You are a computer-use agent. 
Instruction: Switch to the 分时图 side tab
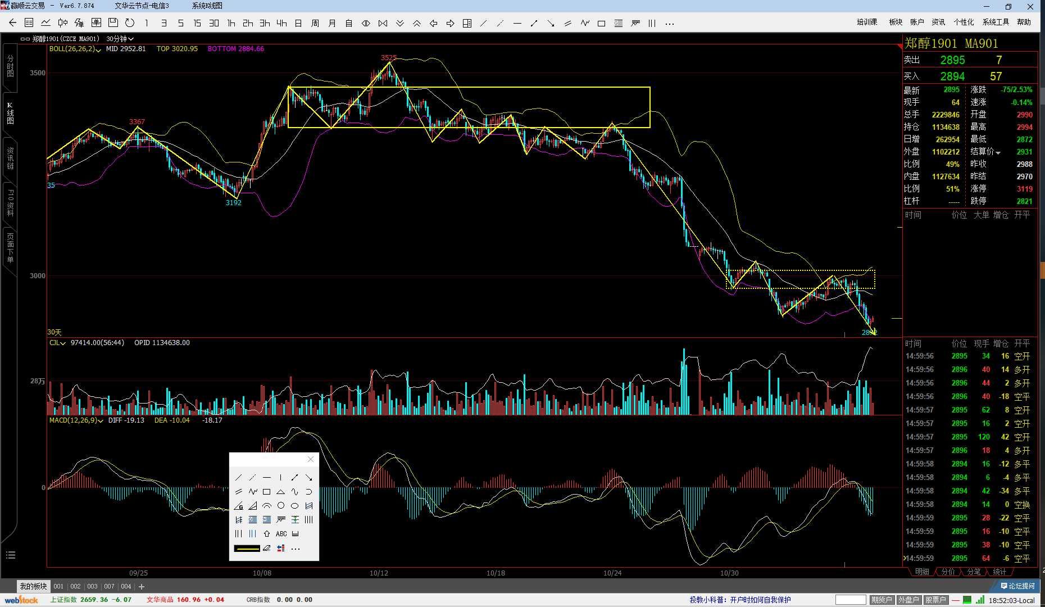(10, 66)
